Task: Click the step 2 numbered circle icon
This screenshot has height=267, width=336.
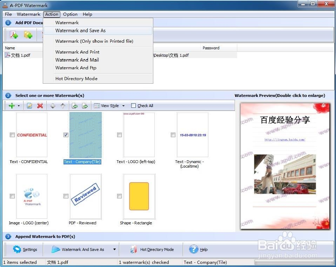Action: 8,96
